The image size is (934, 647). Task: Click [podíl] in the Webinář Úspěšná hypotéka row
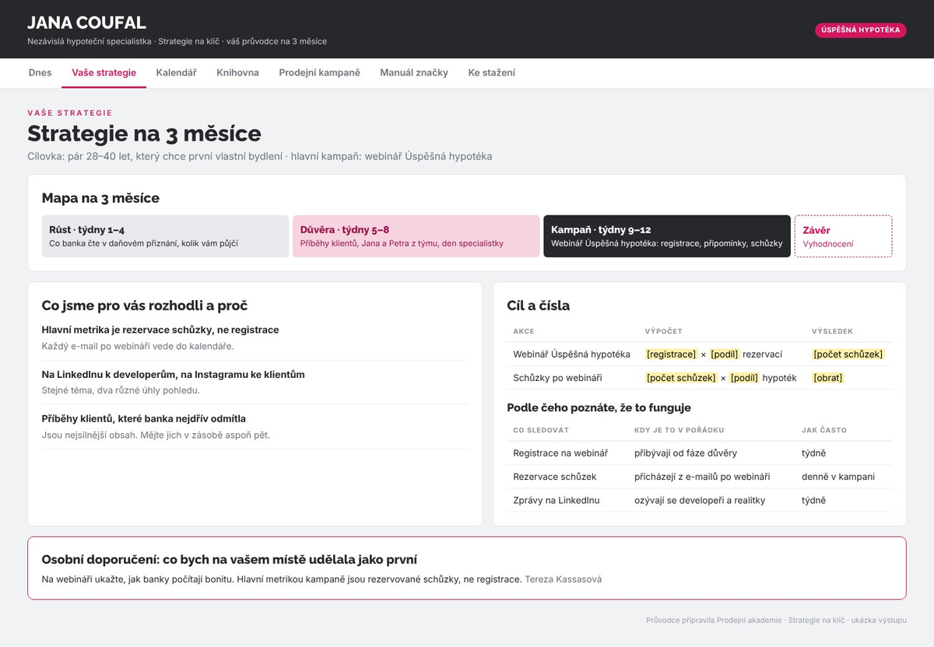click(x=724, y=355)
